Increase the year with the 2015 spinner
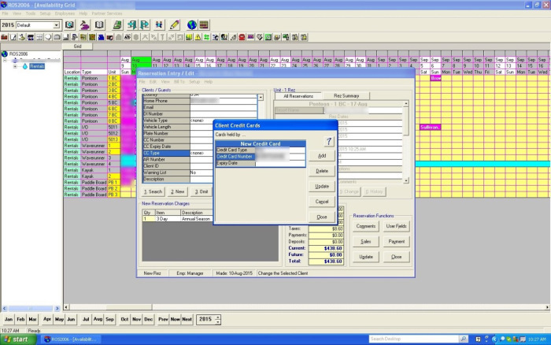This screenshot has height=345, width=551. [218, 317]
